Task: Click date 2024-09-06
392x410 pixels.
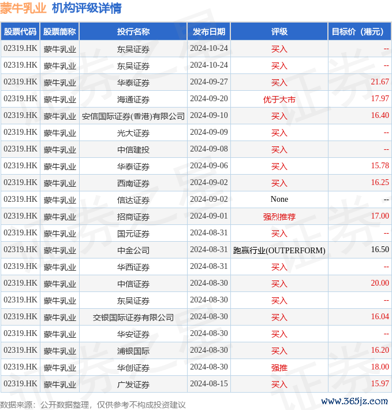Action: pos(209,165)
